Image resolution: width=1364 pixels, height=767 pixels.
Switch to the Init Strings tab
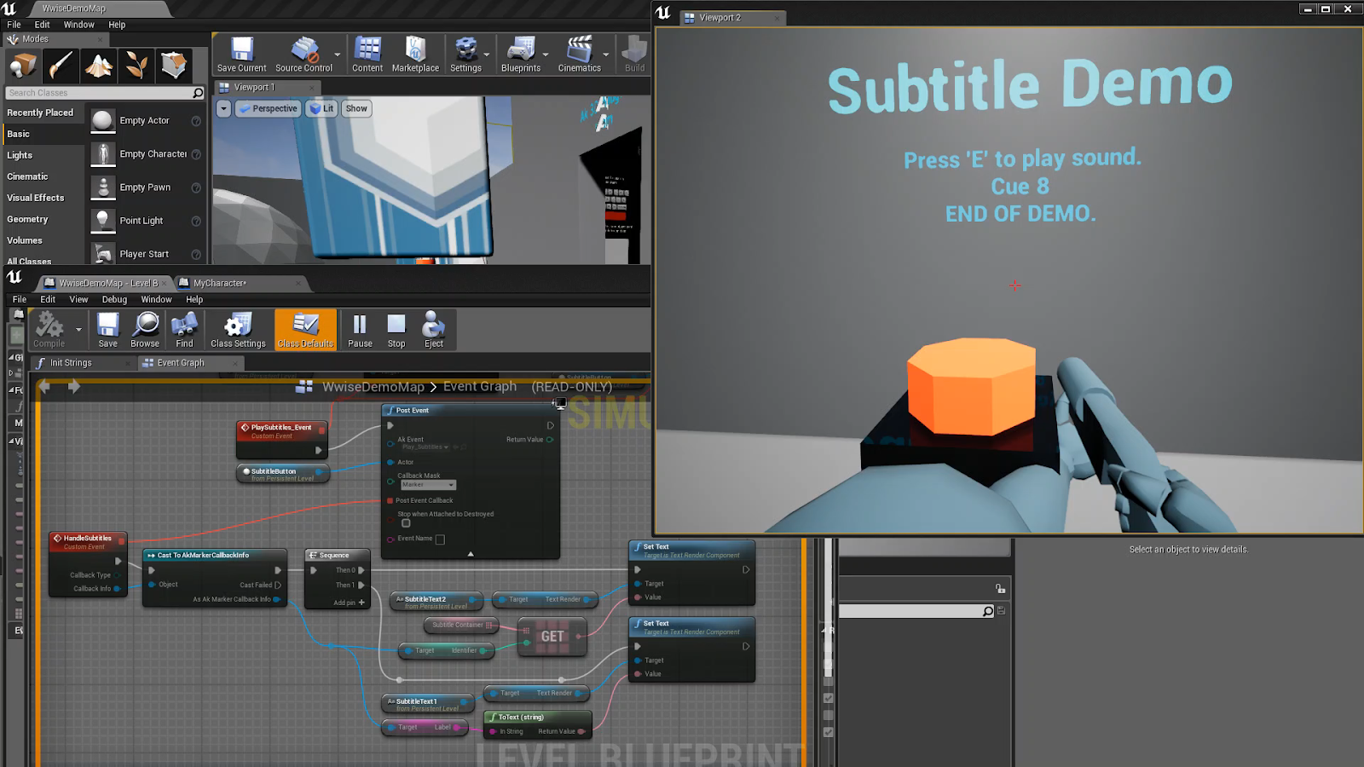click(x=71, y=363)
